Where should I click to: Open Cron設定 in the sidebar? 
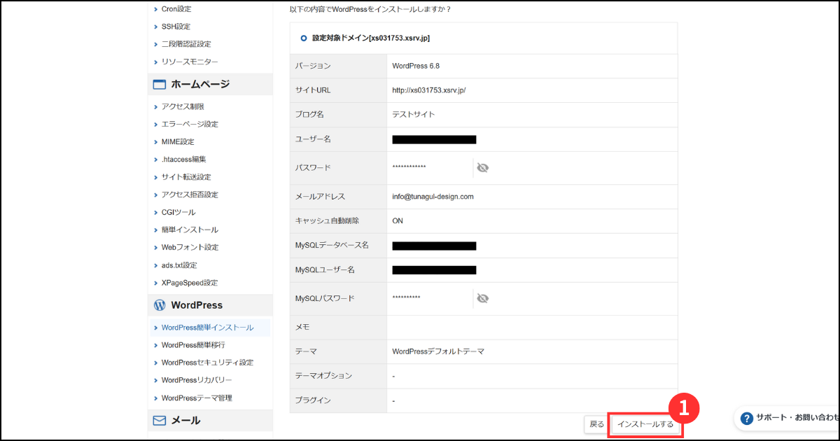176,9
